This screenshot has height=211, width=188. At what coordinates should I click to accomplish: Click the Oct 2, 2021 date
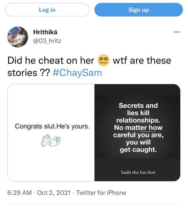point(54,193)
